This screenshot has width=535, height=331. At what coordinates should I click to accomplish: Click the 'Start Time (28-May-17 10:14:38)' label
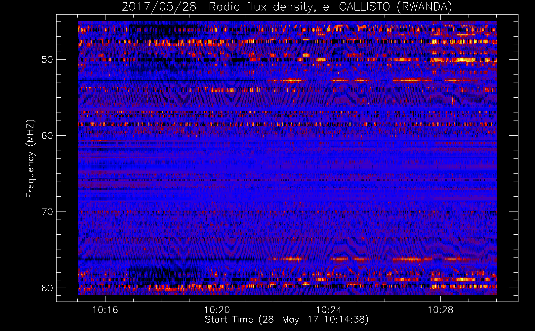click(287, 320)
